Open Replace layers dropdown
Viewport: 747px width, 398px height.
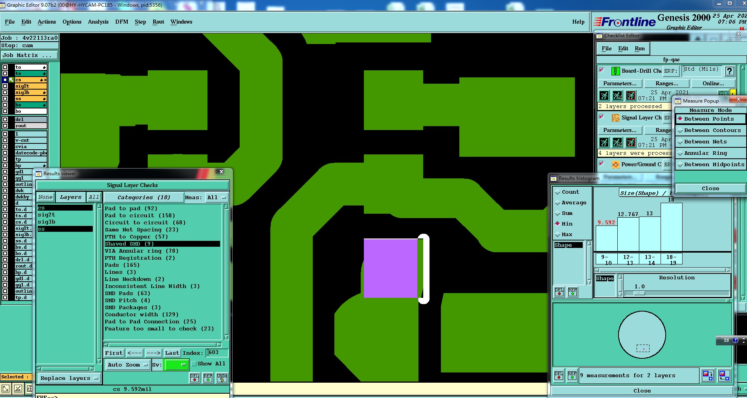pyautogui.click(x=69, y=378)
